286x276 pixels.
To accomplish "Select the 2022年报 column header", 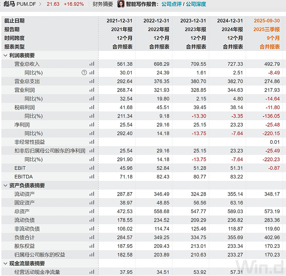I will [158, 29].
